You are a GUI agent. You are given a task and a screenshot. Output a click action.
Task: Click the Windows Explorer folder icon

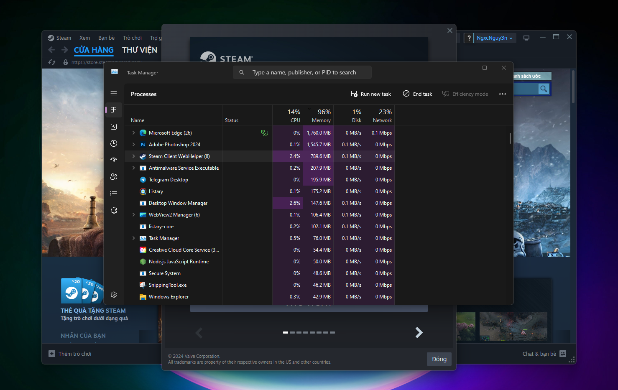tap(143, 297)
